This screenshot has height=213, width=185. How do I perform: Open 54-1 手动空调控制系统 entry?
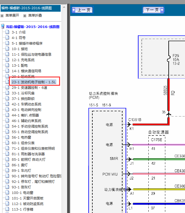30,126
